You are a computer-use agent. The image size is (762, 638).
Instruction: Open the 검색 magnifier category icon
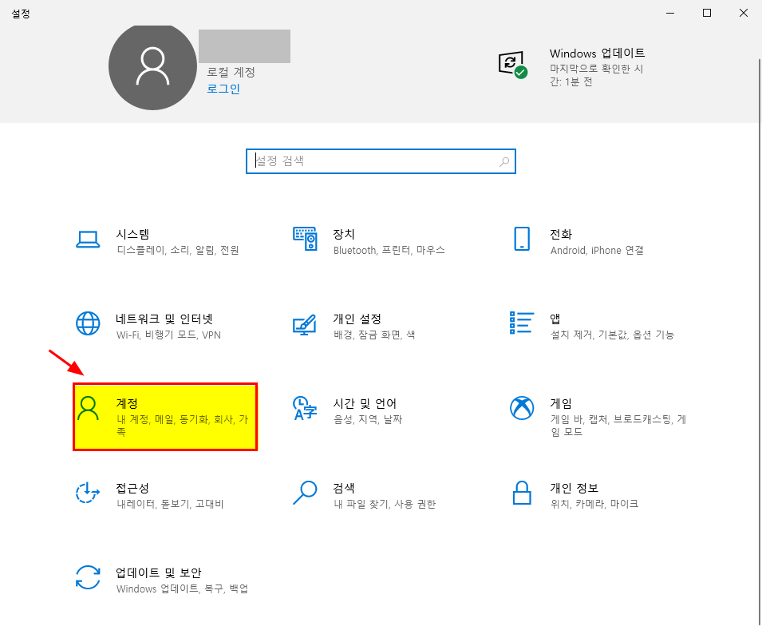click(x=305, y=493)
